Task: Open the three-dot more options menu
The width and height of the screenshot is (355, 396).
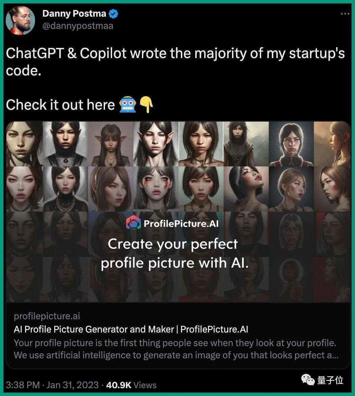Action: click(345, 14)
